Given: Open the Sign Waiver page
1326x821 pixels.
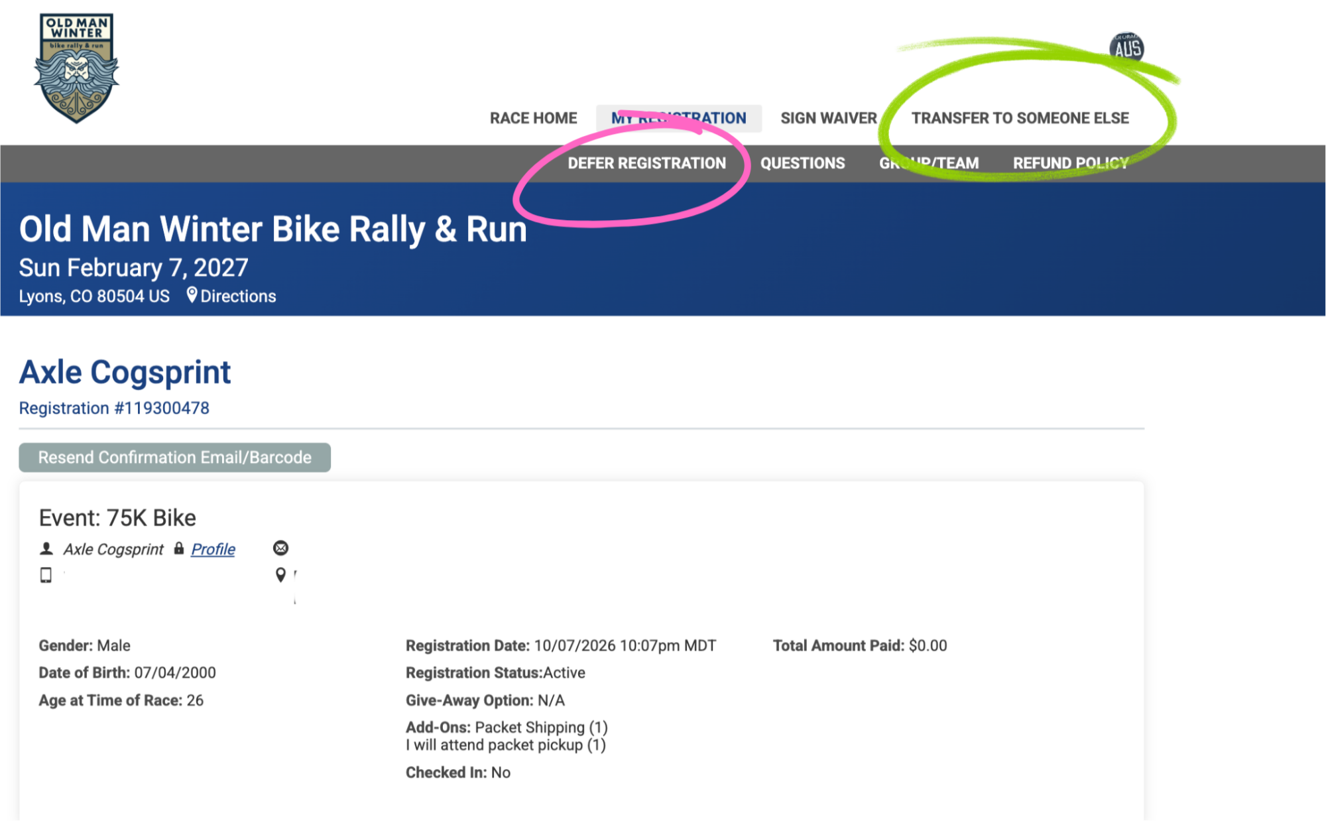Looking at the screenshot, I should pos(828,118).
